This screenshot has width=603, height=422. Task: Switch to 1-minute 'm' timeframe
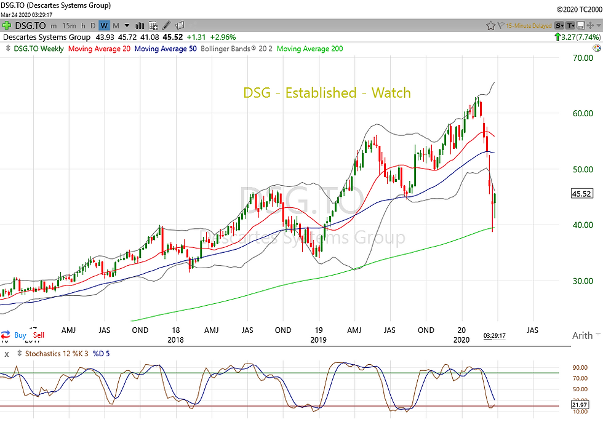coord(54,26)
